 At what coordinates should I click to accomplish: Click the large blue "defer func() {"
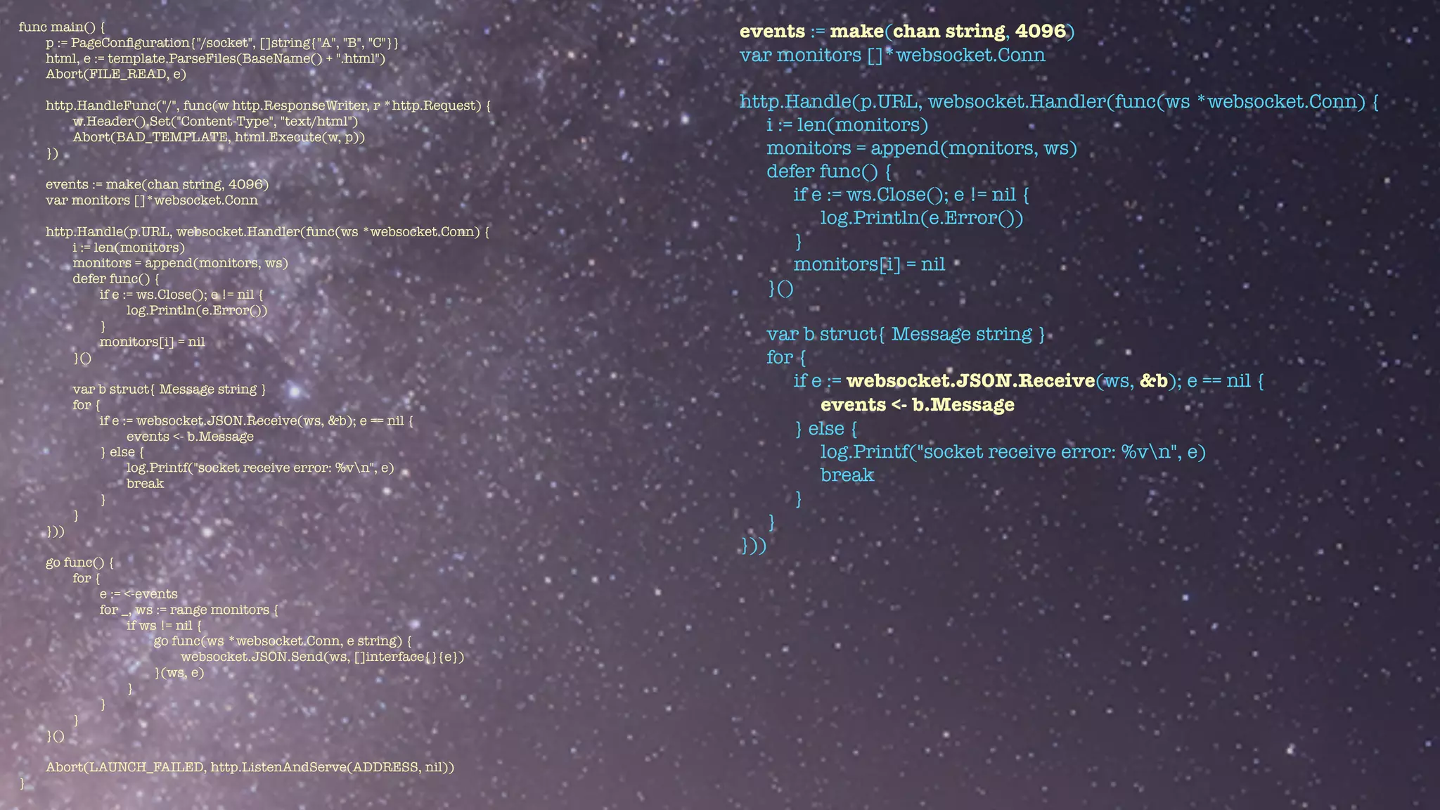(x=829, y=171)
